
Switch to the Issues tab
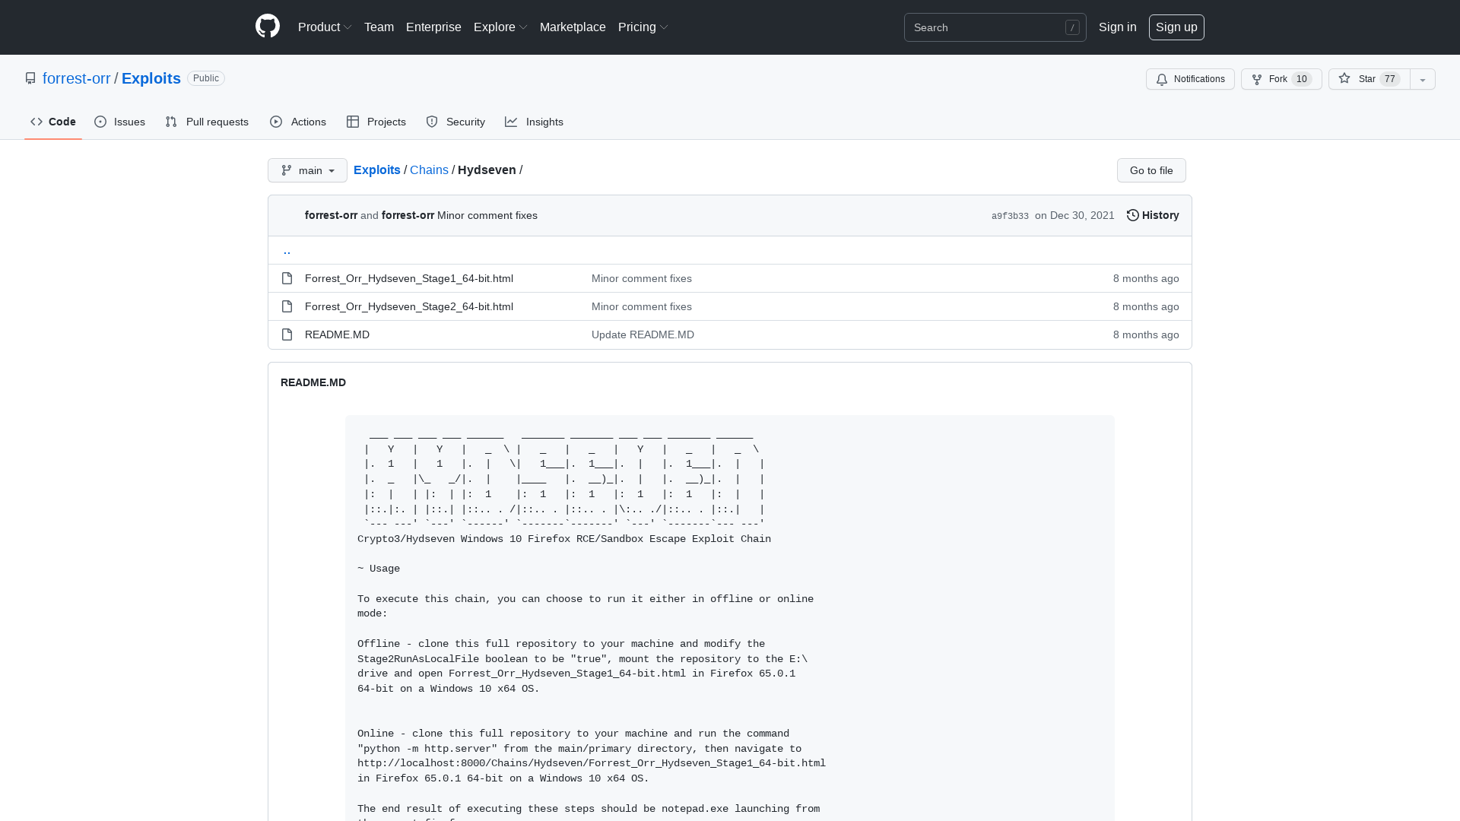click(119, 122)
